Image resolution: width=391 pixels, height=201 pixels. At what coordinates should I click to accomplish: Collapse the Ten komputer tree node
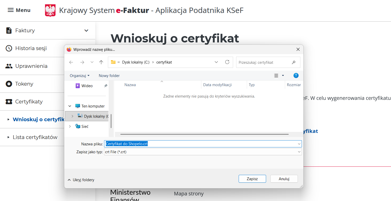coord(70,106)
